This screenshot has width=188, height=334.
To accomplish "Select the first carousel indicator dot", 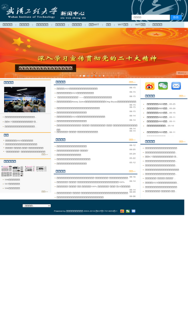I will pyautogui.click(x=84, y=76).
